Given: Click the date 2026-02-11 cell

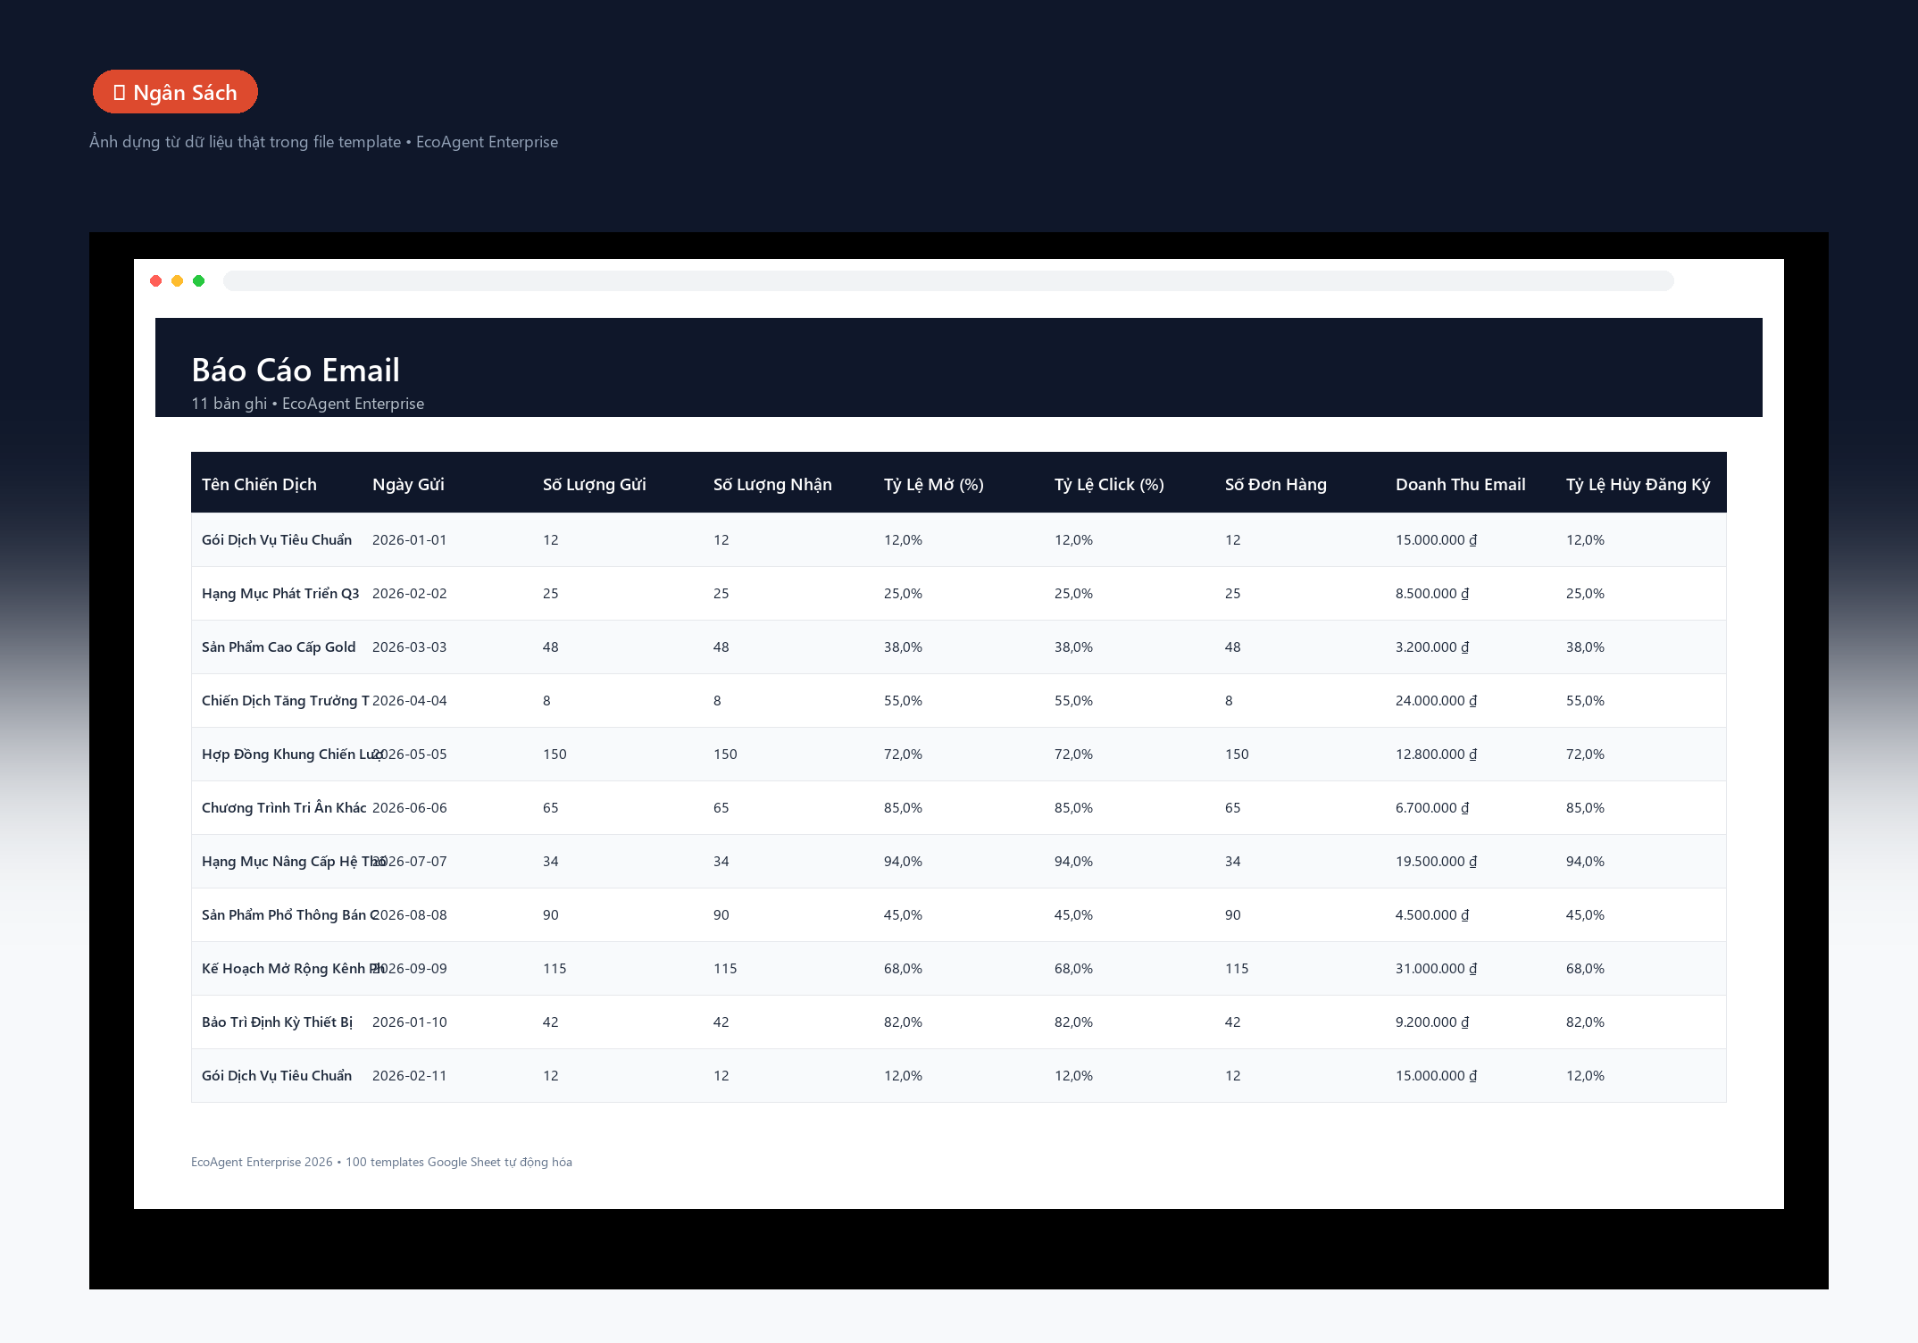Looking at the screenshot, I should click(410, 1076).
